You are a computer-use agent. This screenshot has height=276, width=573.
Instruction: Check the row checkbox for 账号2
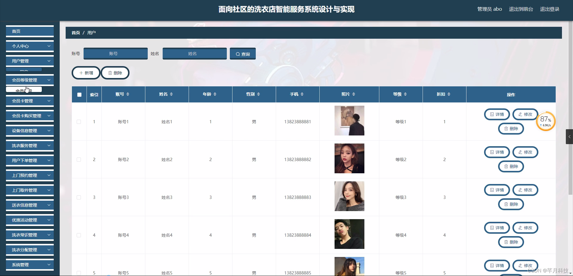(79, 159)
